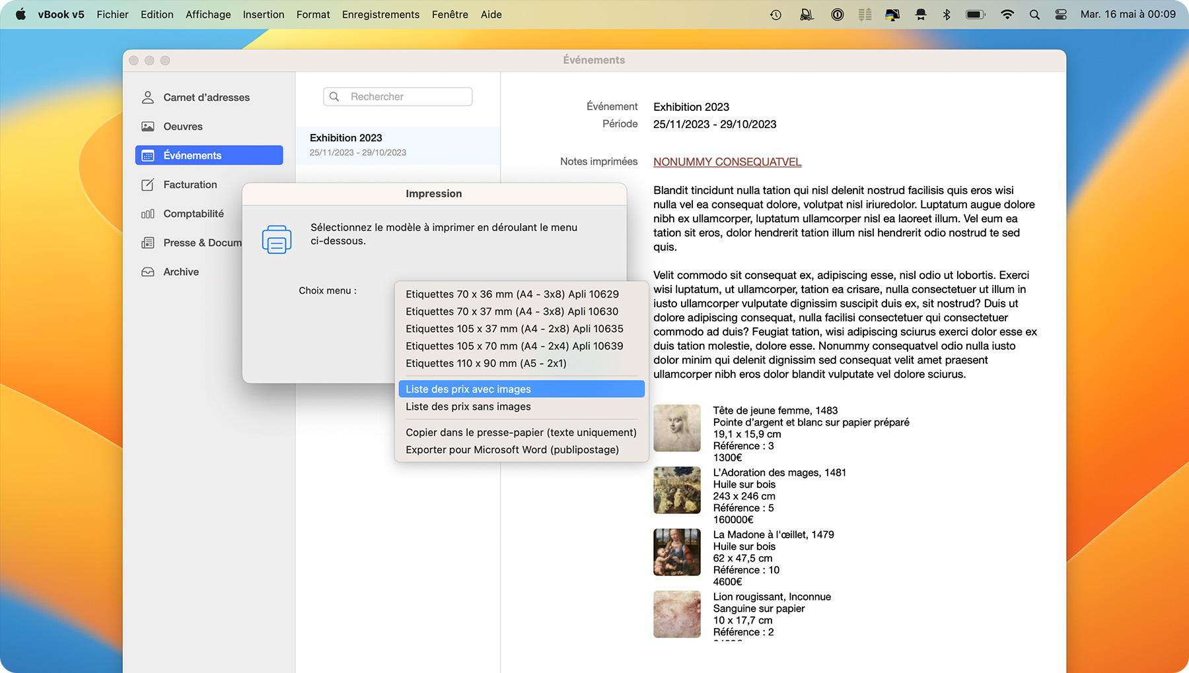
Task: Open the Affichage menu
Action: coord(208,15)
